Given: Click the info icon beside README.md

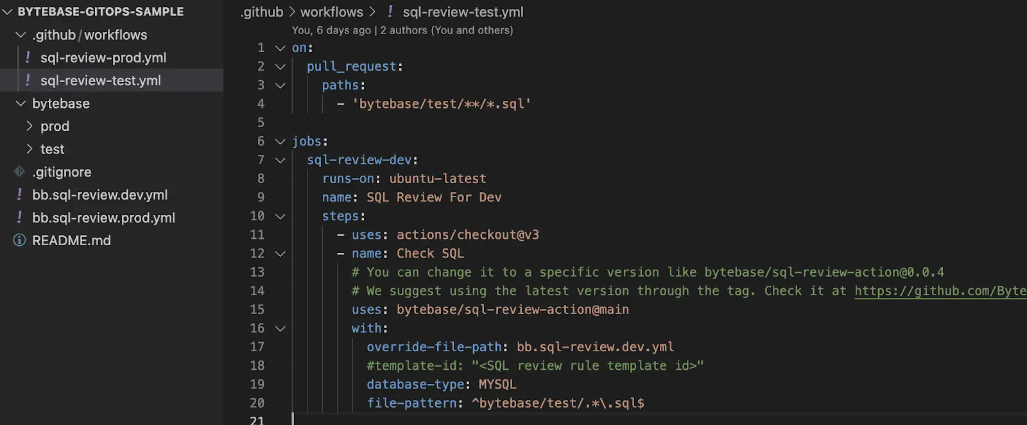Looking at the screenshot, I should (19, 240).
